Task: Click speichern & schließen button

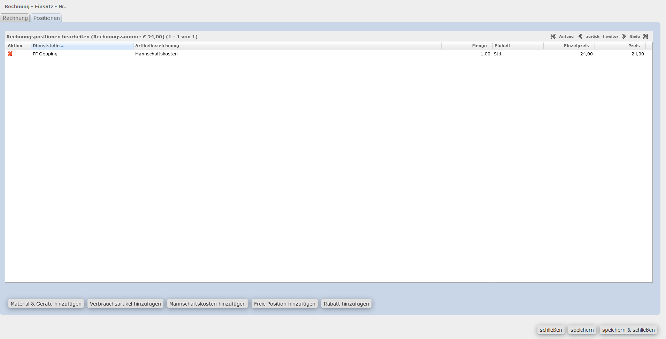Action: point(628,330)
